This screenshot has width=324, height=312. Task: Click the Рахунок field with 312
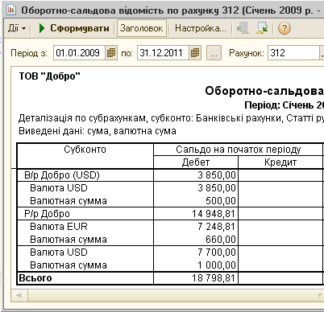pos(293,53)
